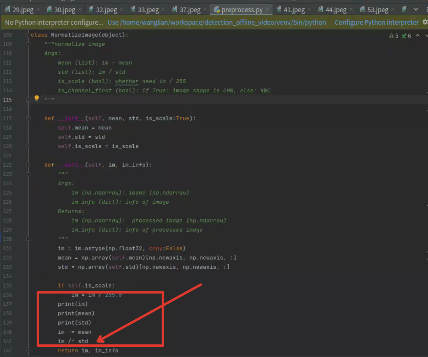The height and width of the screenshot is (357, 428).
Task: Click the 'return im, im_info' line
Action: click(88, 351)
